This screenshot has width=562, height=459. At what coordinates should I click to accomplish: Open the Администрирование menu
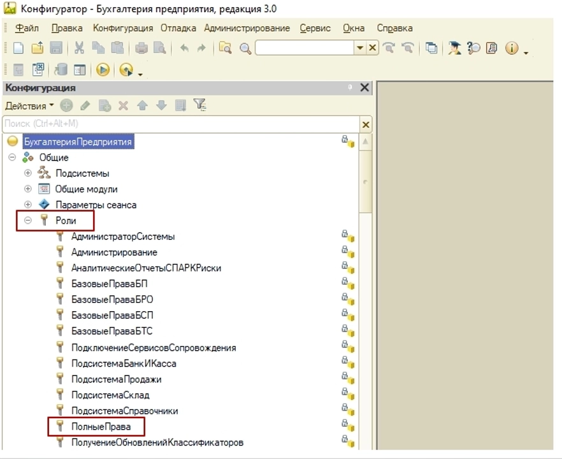click(247, 28)
